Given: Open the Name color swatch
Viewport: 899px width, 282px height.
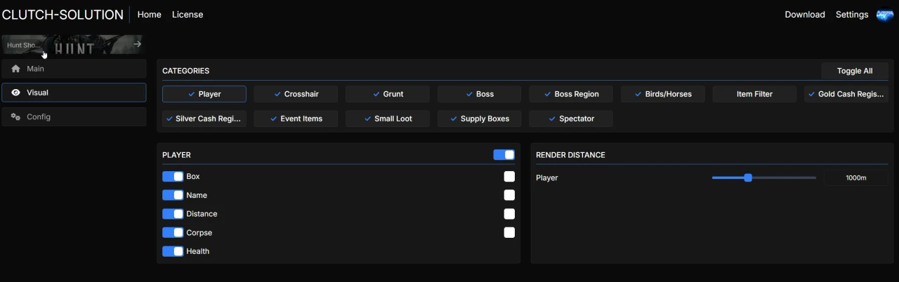Looking at the screenshot, I should pyautogui.click(x=509, y=195).
